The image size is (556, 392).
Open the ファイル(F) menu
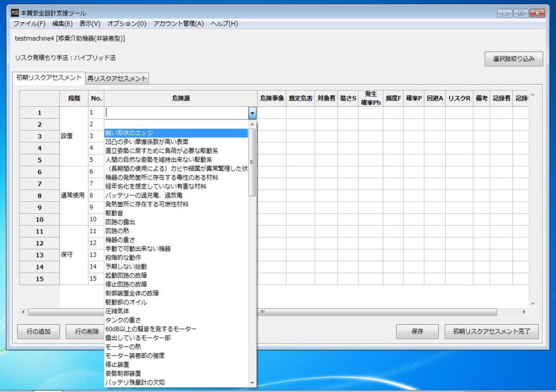coord(29,24)
